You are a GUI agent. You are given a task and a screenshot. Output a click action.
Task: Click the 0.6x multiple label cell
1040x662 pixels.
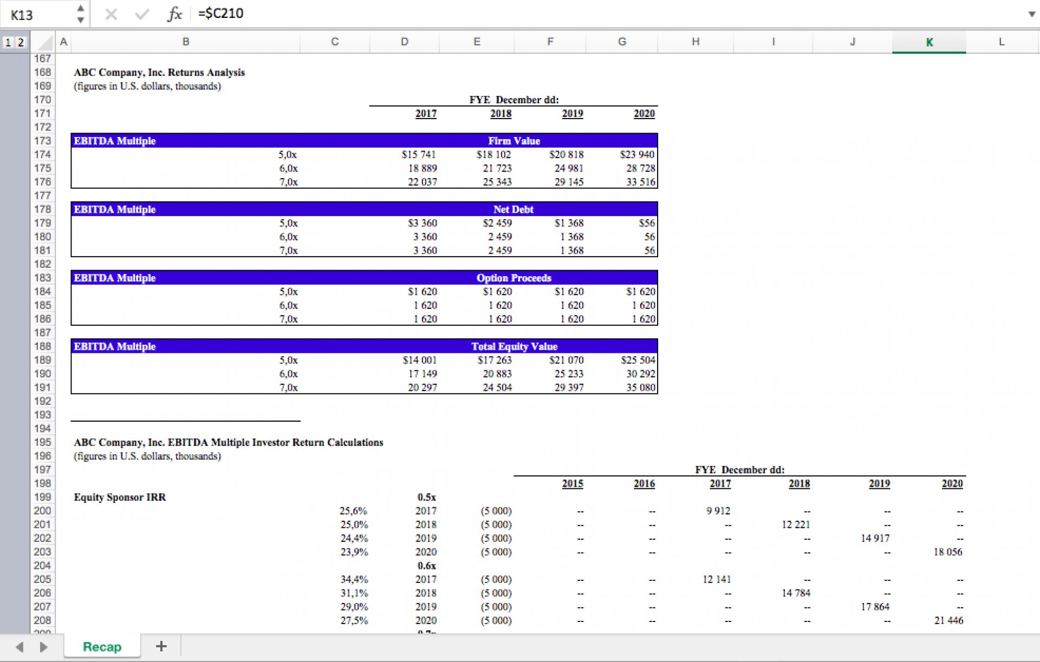pyautogui.click(x=426, y=566)
